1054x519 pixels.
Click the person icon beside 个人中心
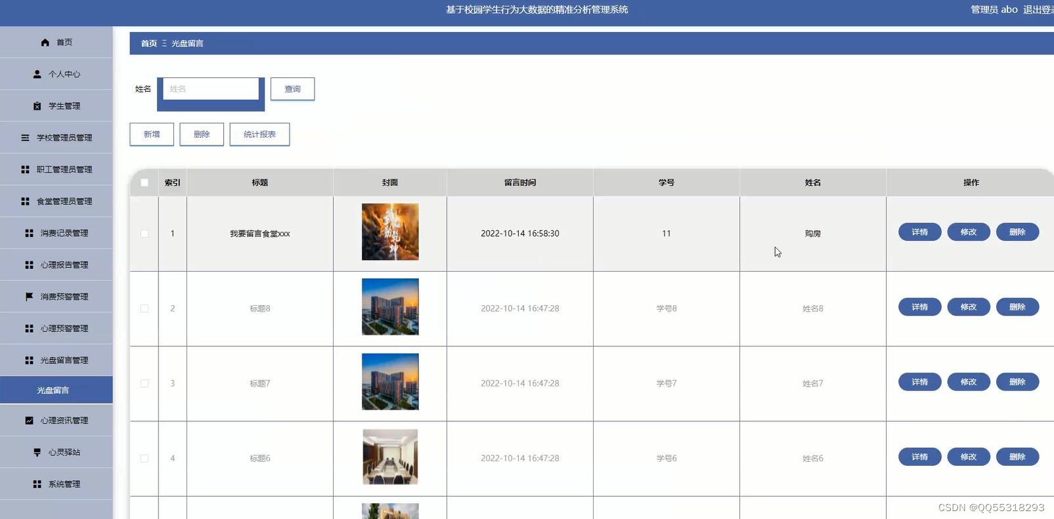[x=37, y=74]
